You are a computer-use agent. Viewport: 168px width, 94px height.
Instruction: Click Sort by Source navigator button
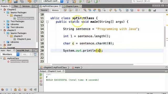coord(35,90)
